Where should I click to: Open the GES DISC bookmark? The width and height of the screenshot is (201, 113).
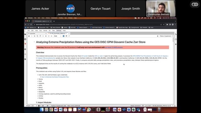pos(72,27)
